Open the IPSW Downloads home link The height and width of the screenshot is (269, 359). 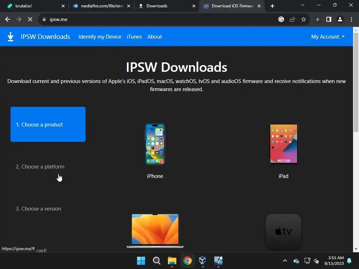pyautogui.click(x=45, y=36)
